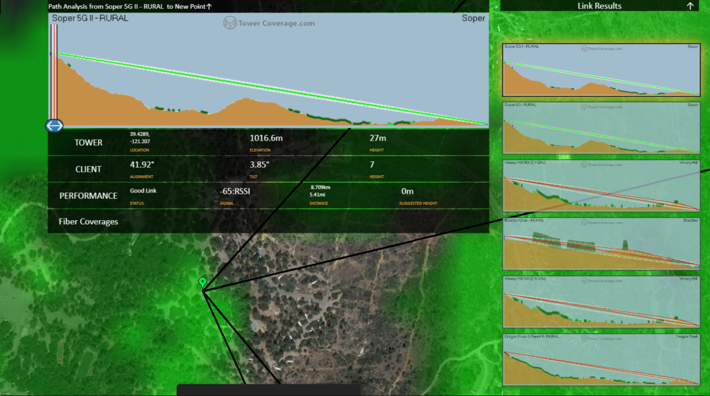Open the Winery Hill NW link result thumbnail
Image resolution: width=710 pixels, height=396 pixels.
pyautogui.click(x=601, y=186)
